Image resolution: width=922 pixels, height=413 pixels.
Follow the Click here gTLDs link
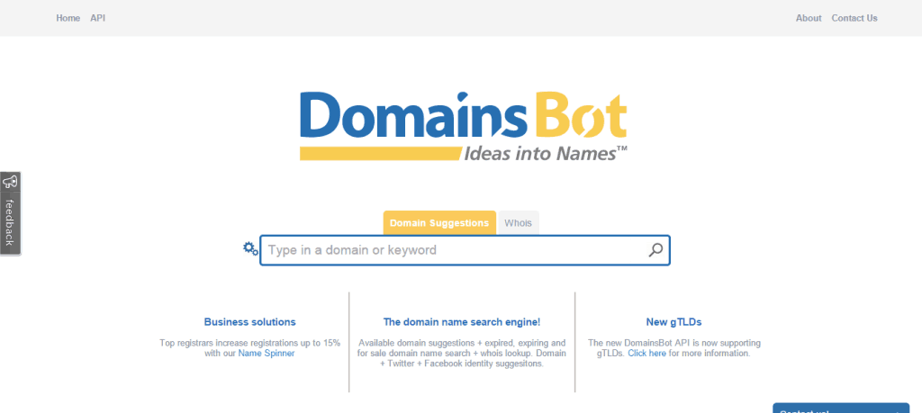pyautogui.click(x=646, y=354)
